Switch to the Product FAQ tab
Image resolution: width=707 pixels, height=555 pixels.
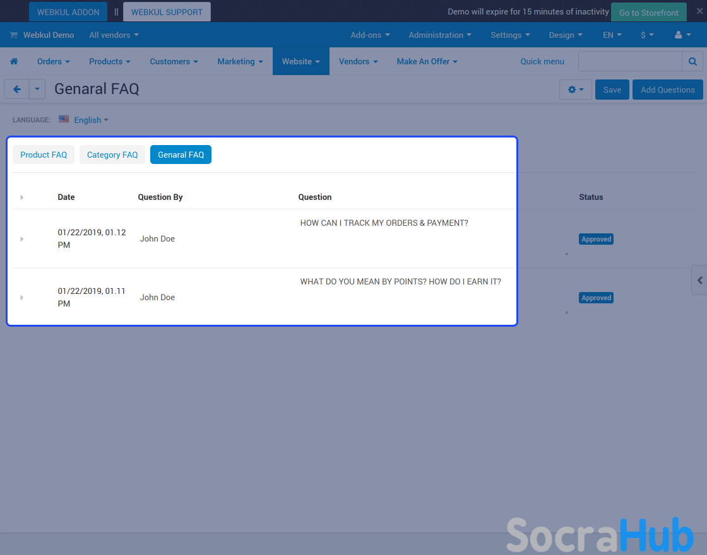44,155
